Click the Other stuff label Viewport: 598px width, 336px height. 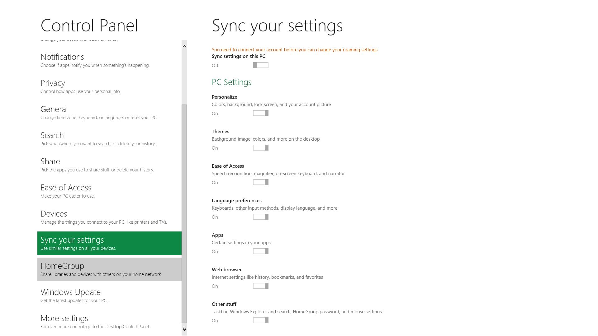224,304
